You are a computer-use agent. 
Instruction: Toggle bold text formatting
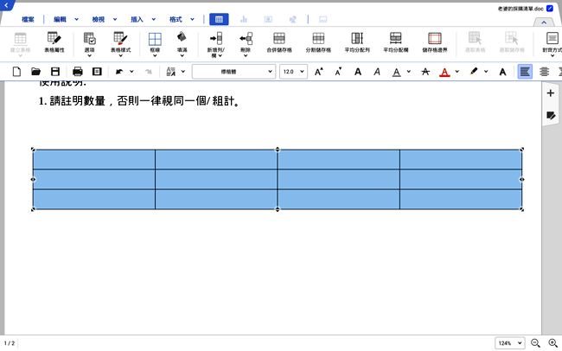(358, 72)
